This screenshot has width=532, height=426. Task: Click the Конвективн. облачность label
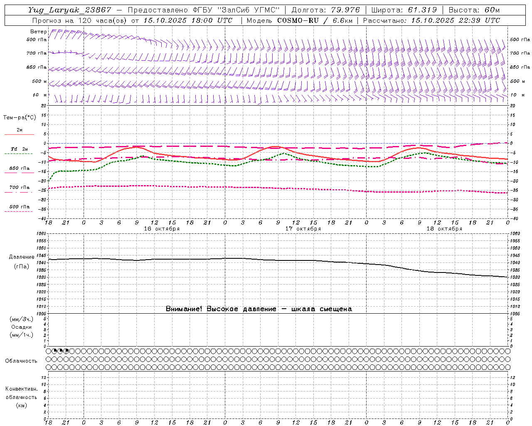pos(21,393)
